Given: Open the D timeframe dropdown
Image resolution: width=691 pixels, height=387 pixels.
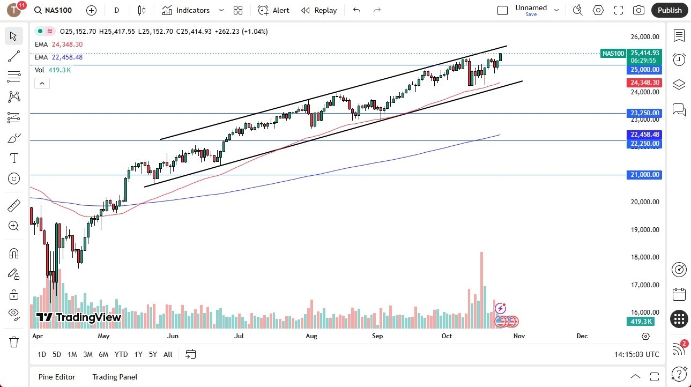Looking at the screenshot, I should click(116, 10).
